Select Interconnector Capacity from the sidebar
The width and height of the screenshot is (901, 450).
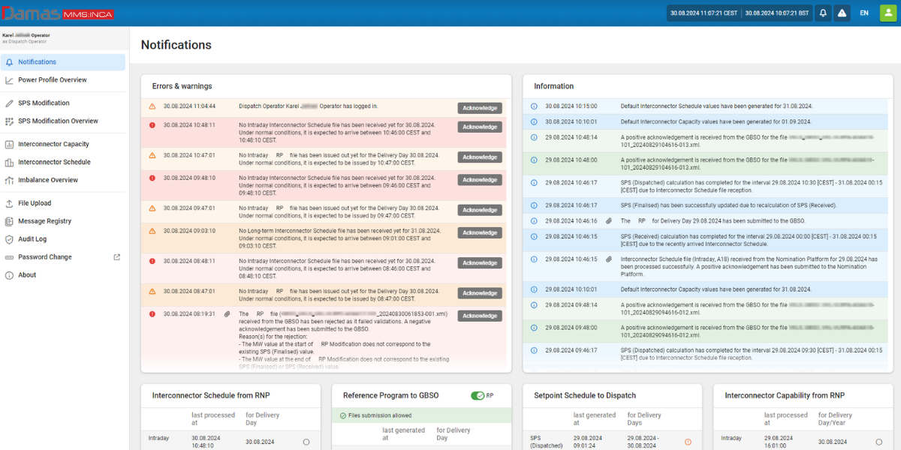coord(53,144)
